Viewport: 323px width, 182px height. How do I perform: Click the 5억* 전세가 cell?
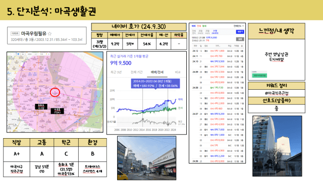tap(130, 44)
